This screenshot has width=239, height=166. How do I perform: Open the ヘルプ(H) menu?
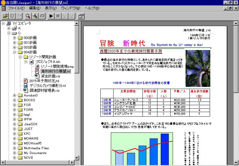(92, 8)
